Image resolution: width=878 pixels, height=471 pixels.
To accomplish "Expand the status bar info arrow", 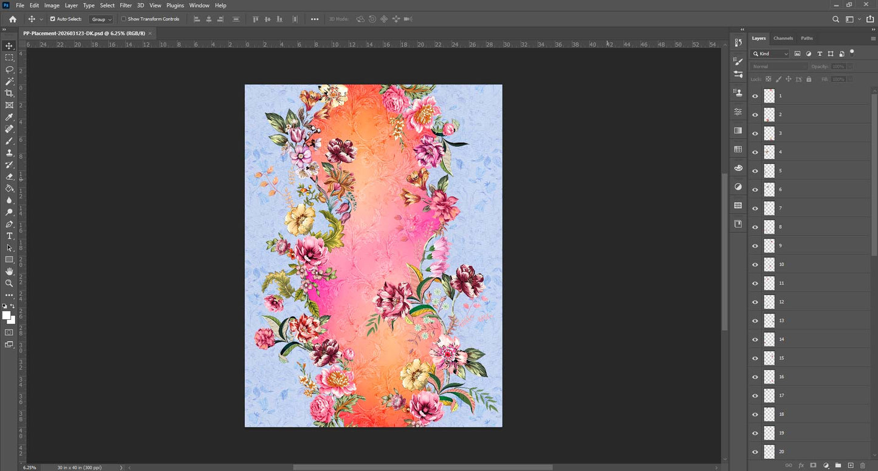I will 121,468.
